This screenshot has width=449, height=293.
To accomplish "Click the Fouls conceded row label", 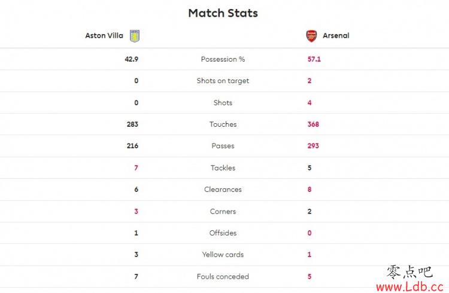I will (223, 276).
